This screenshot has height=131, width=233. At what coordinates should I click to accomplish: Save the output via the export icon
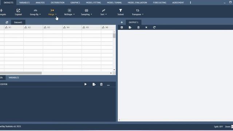pos(130,27)
